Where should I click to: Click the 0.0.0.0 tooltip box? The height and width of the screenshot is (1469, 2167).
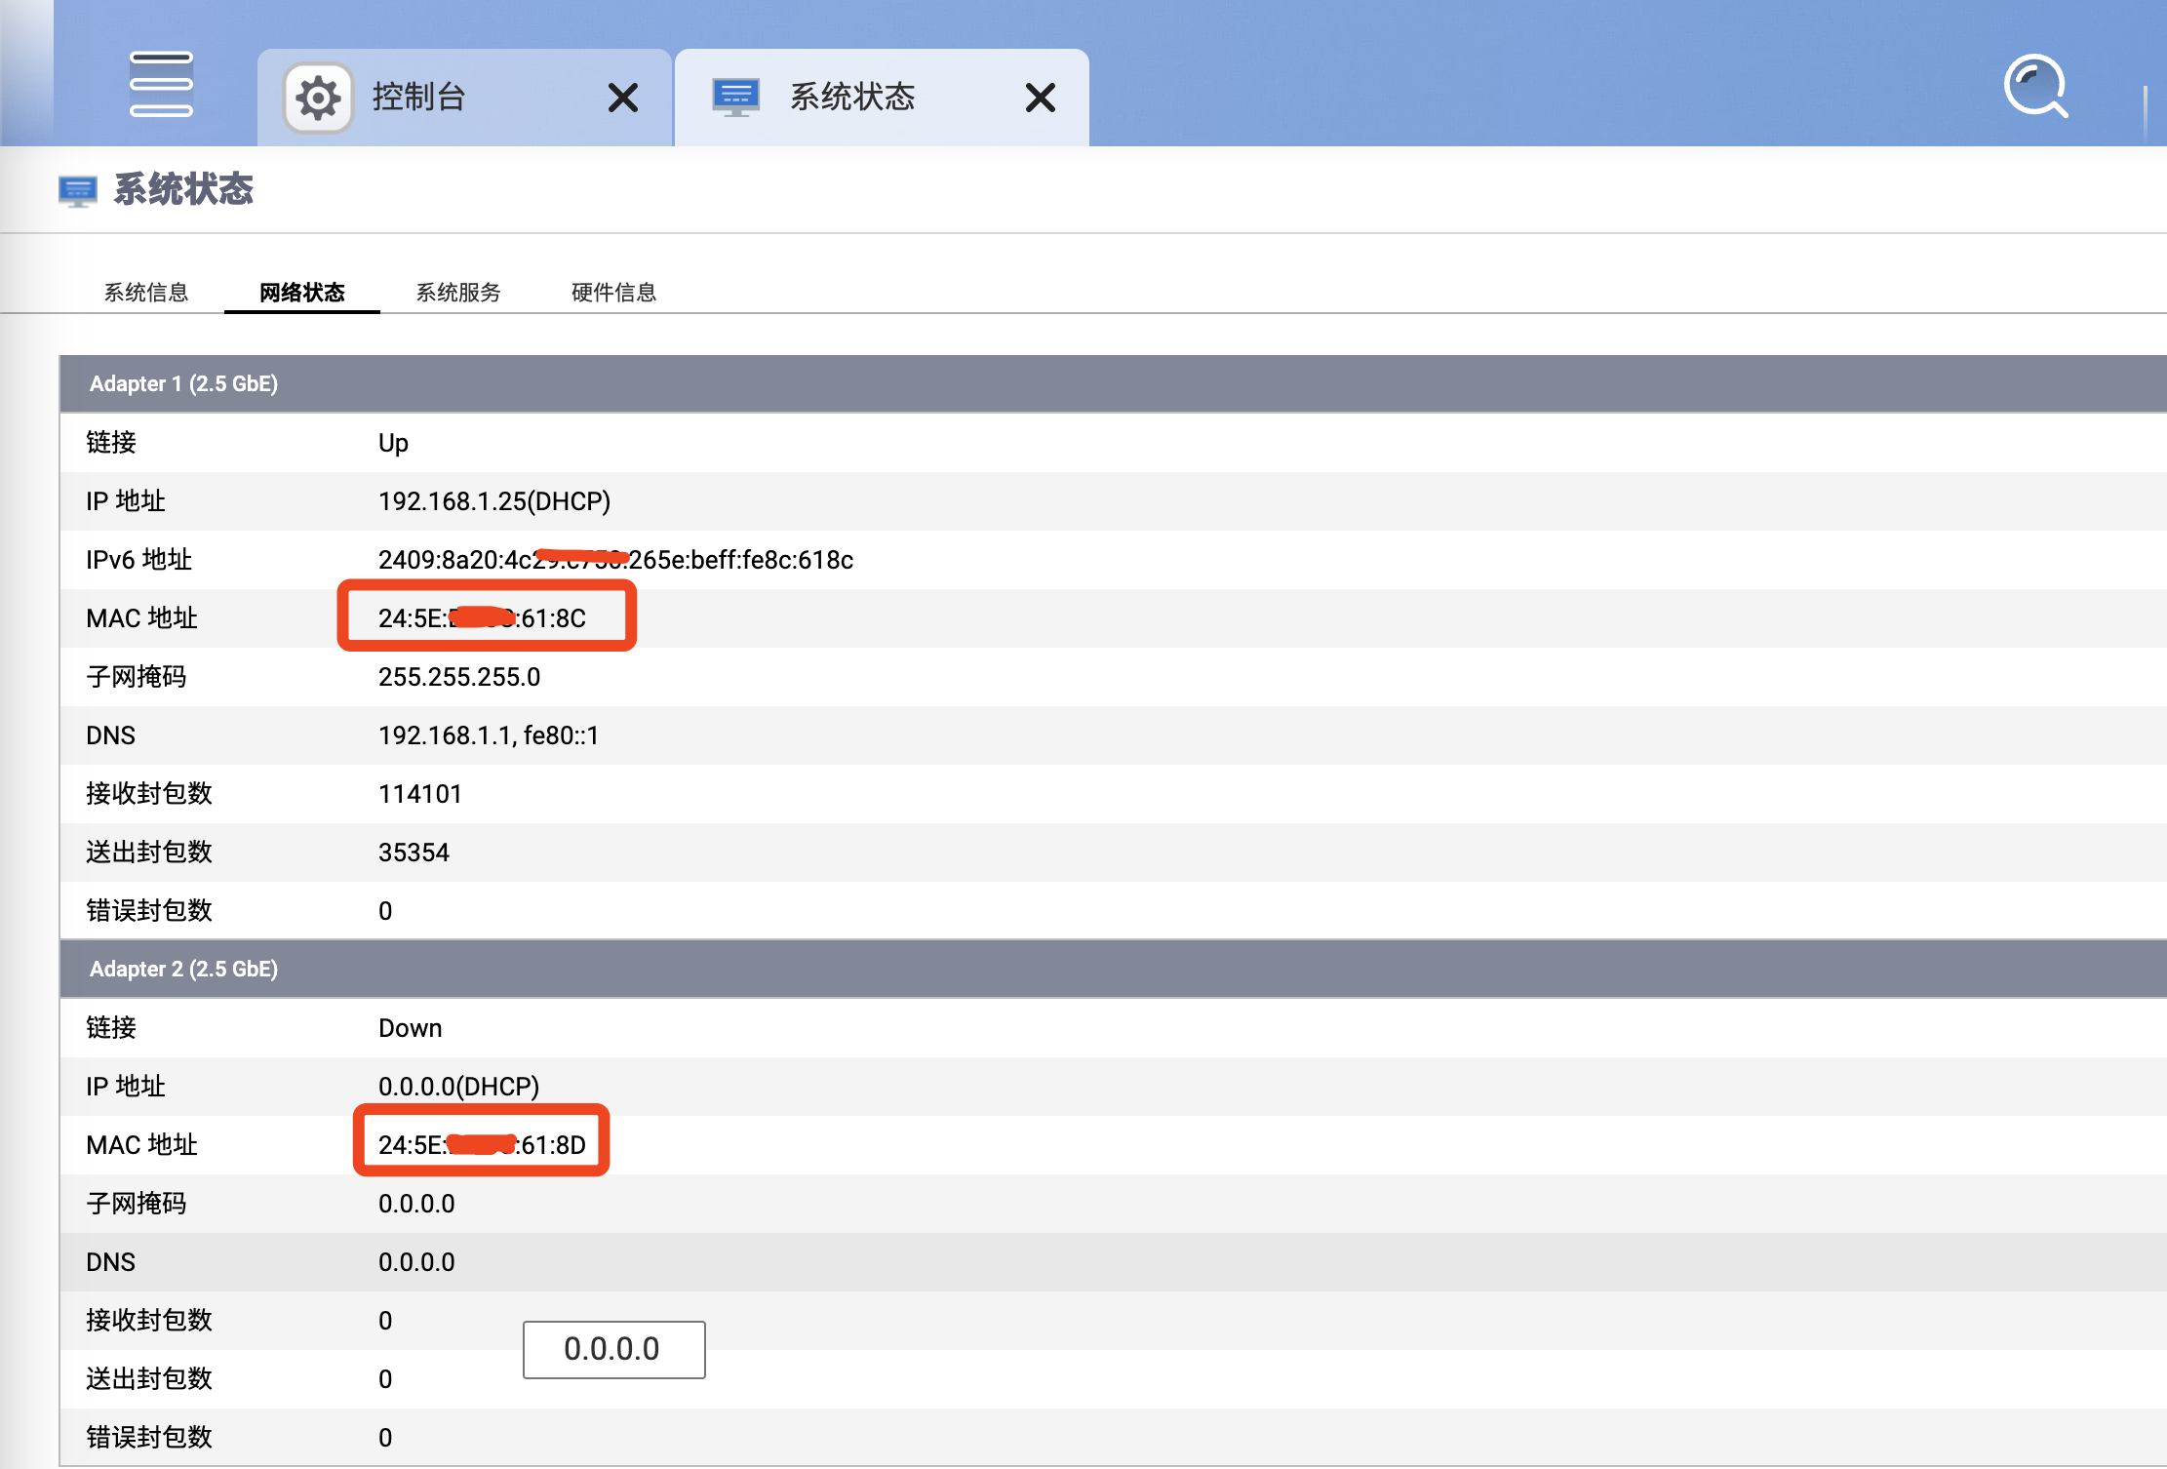pyautogui.click(x=613, y=1349)
